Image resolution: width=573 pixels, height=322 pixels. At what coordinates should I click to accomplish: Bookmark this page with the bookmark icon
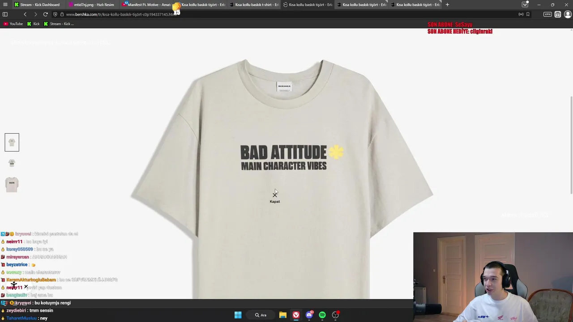tap(528, 14)
